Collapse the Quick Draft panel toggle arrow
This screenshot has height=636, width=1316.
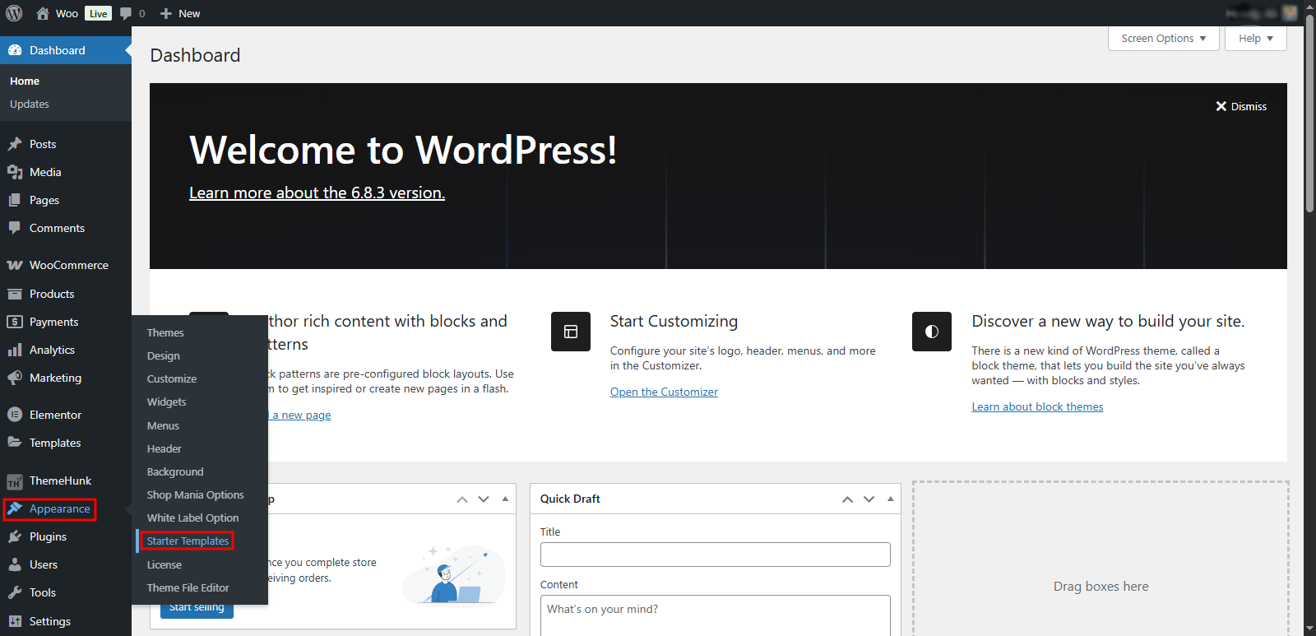click(890, 499)
